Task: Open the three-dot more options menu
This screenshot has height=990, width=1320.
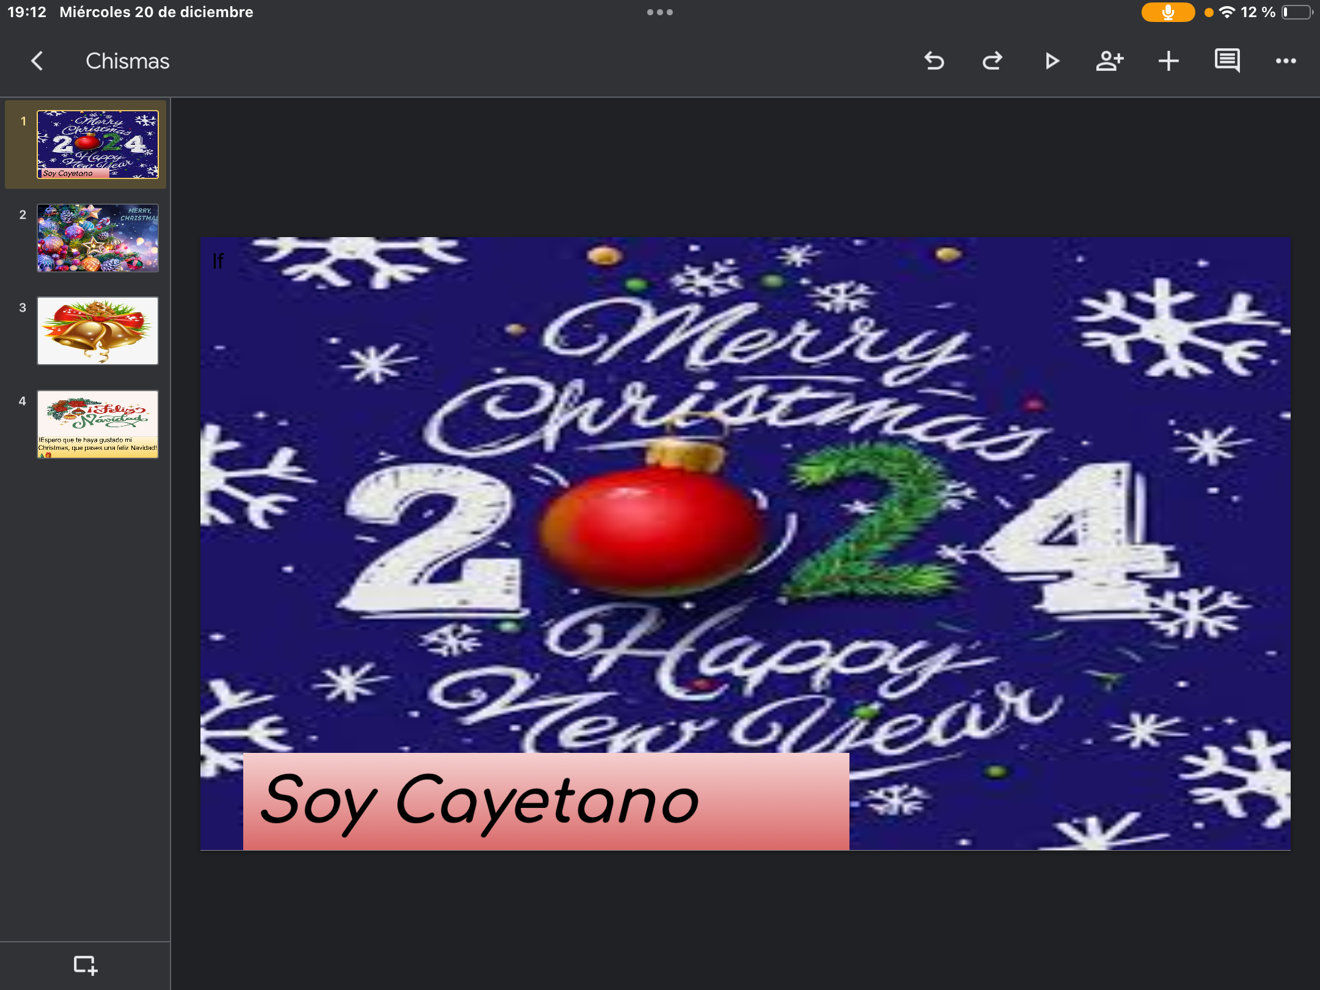Action: tap(1285, 61)
